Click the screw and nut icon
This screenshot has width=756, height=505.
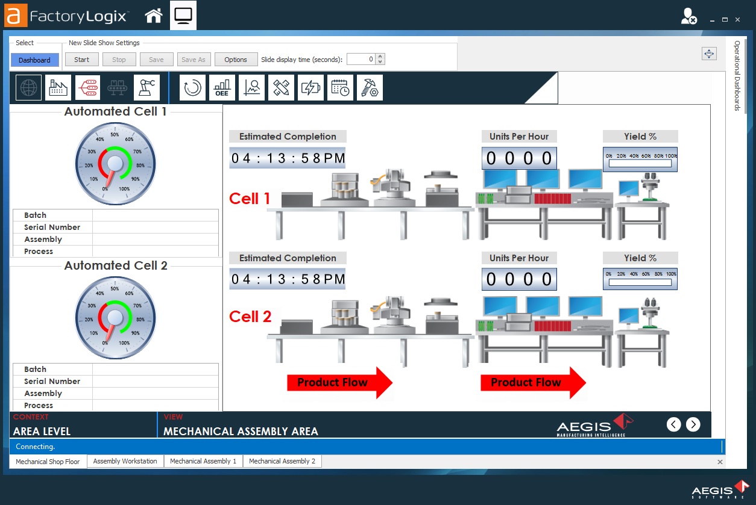[x=370, y=88]
